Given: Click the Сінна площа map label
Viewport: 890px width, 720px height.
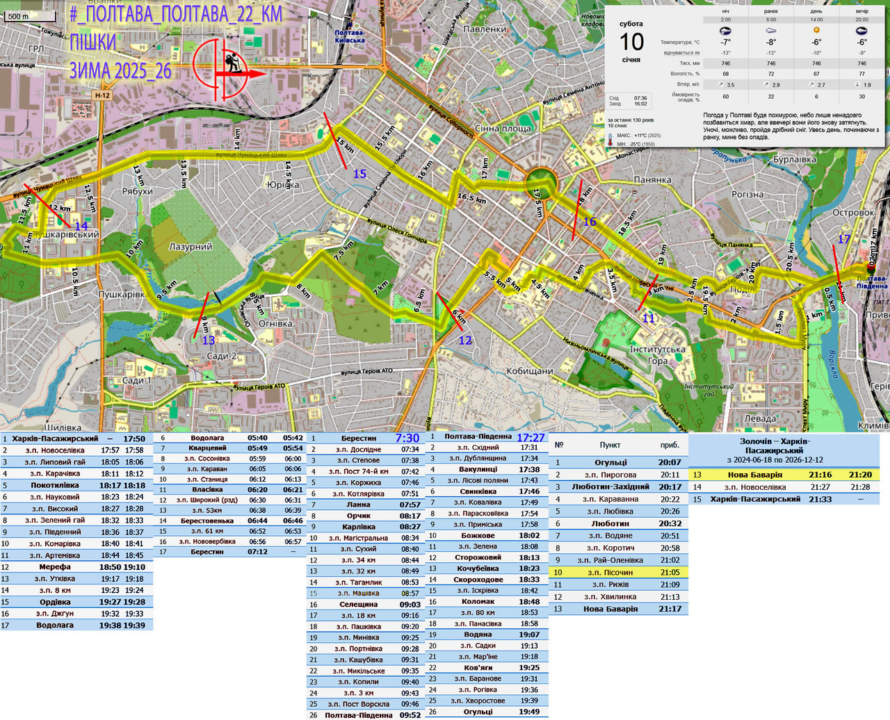Looking at the screenshot, I should 503,128.
